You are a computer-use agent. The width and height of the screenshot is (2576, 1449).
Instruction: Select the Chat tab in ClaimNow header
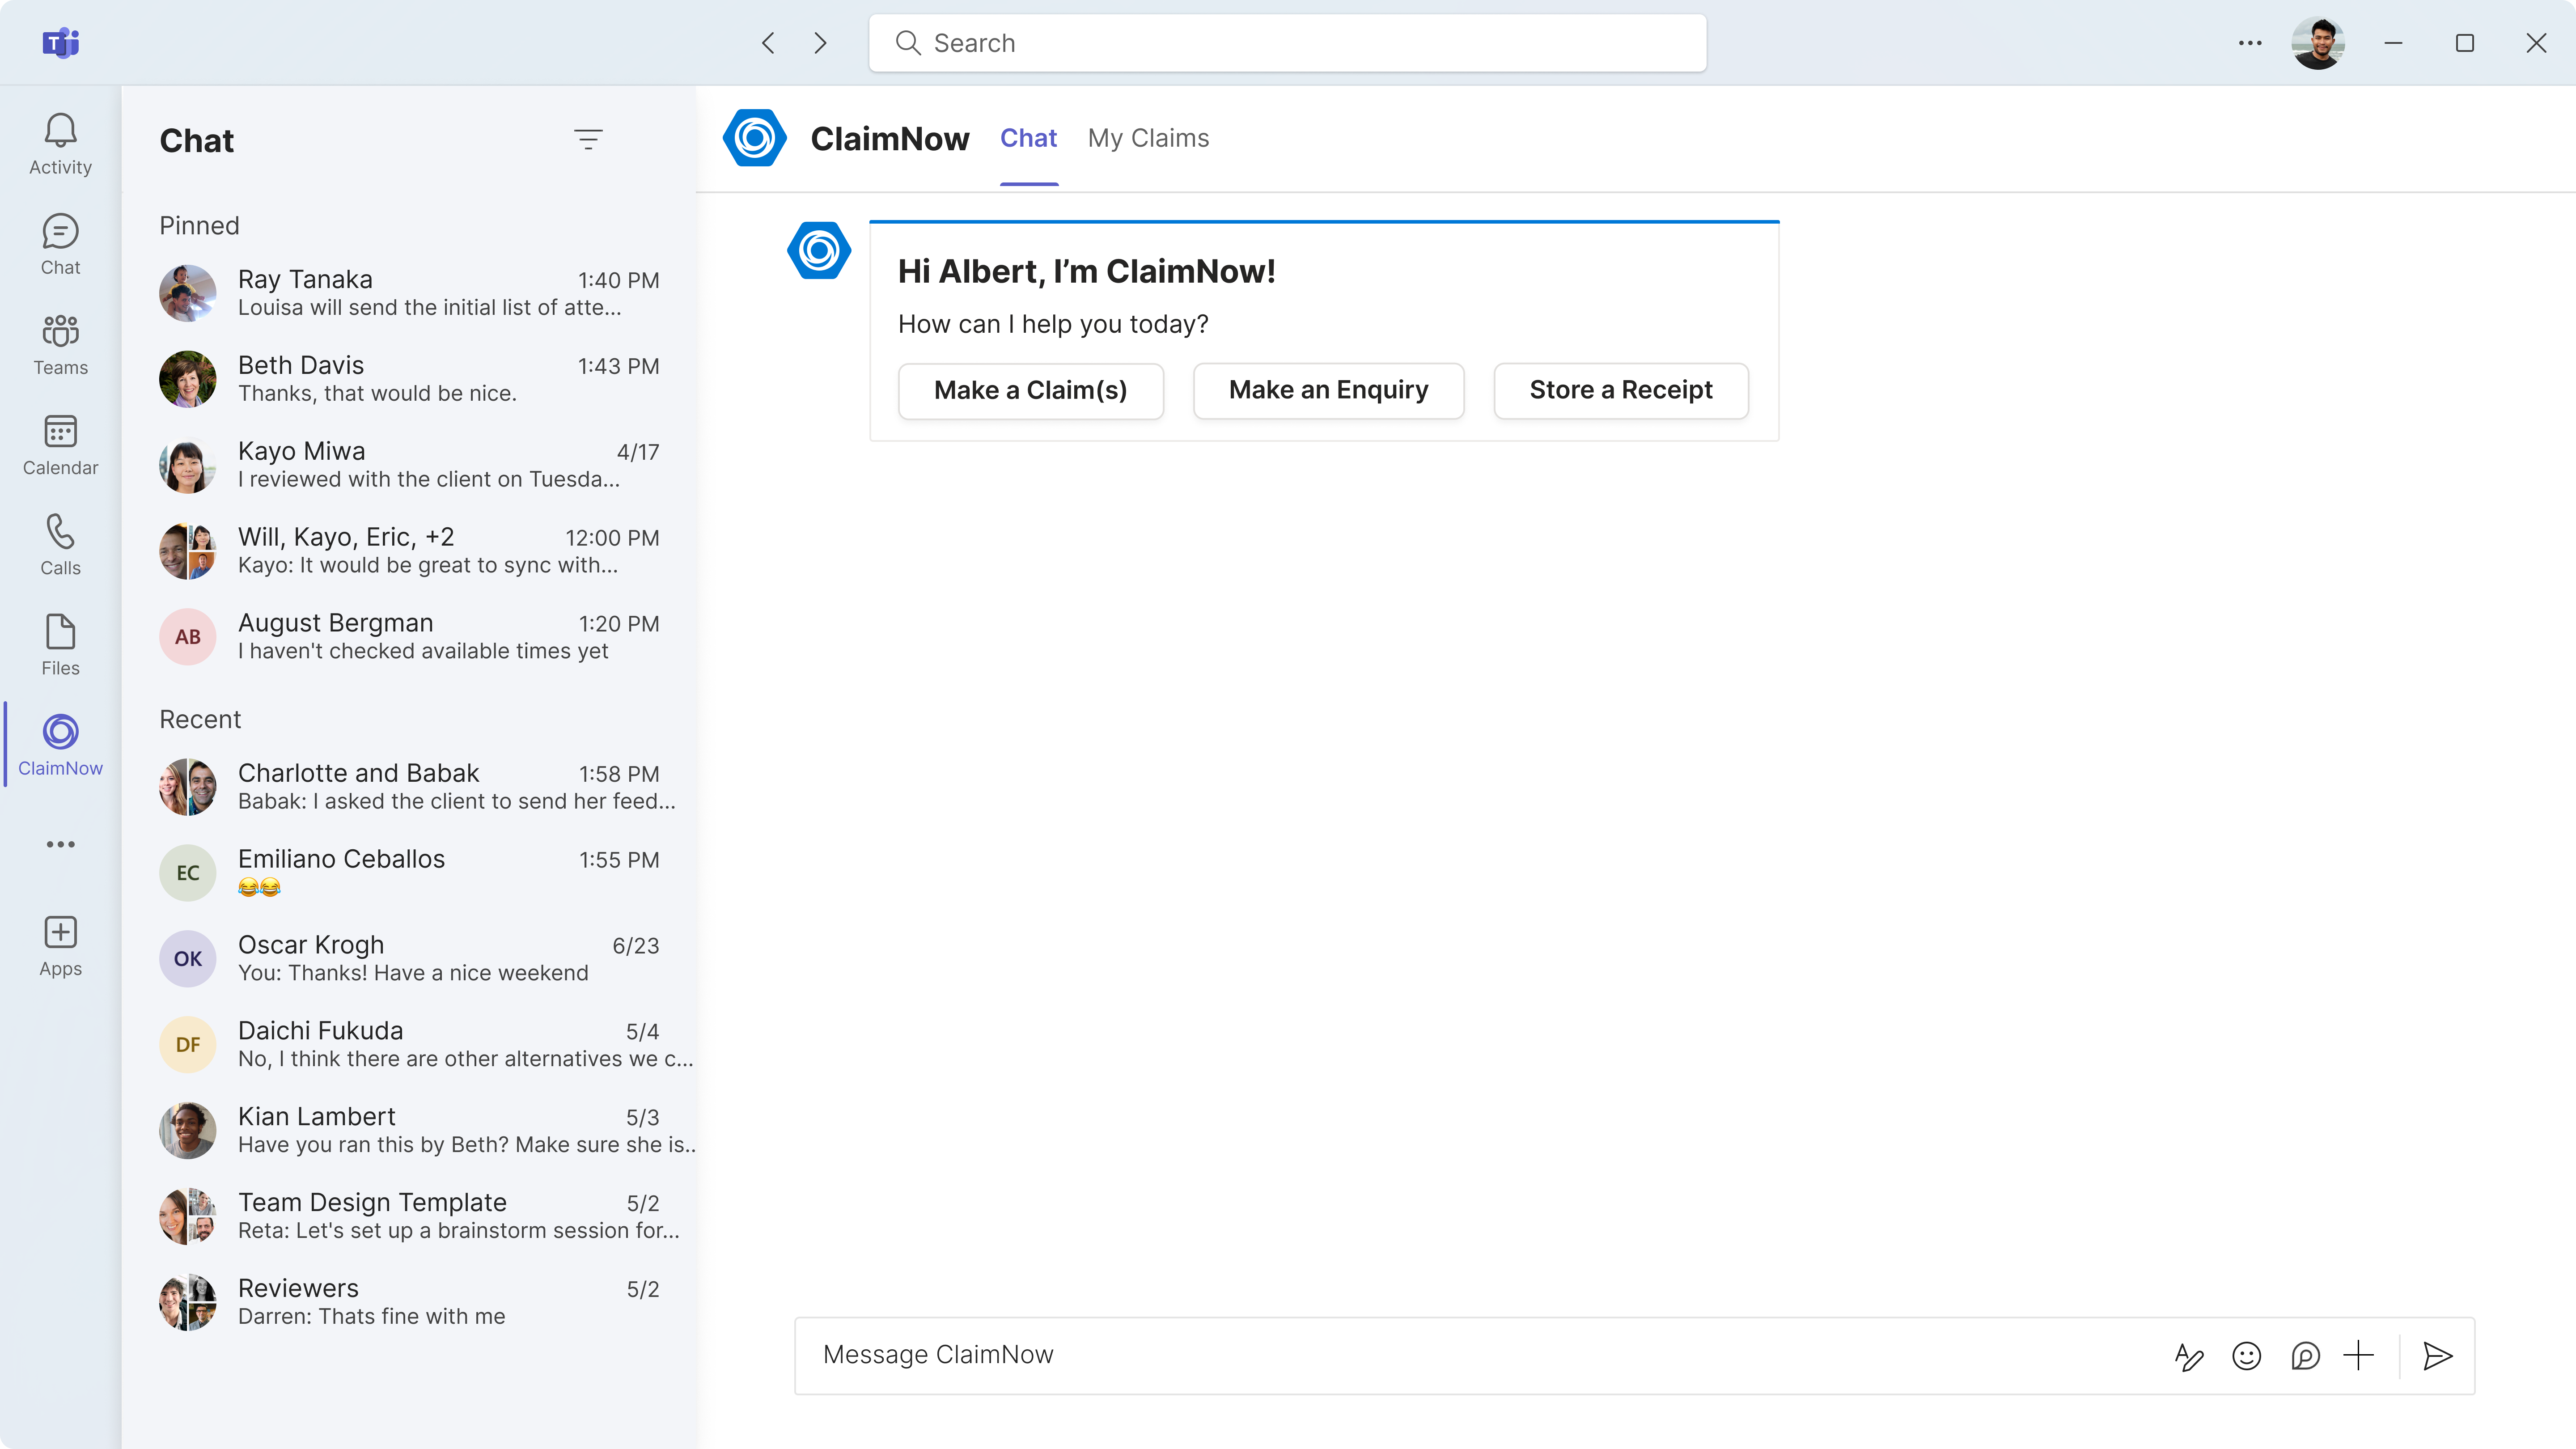click(1028, 138)
